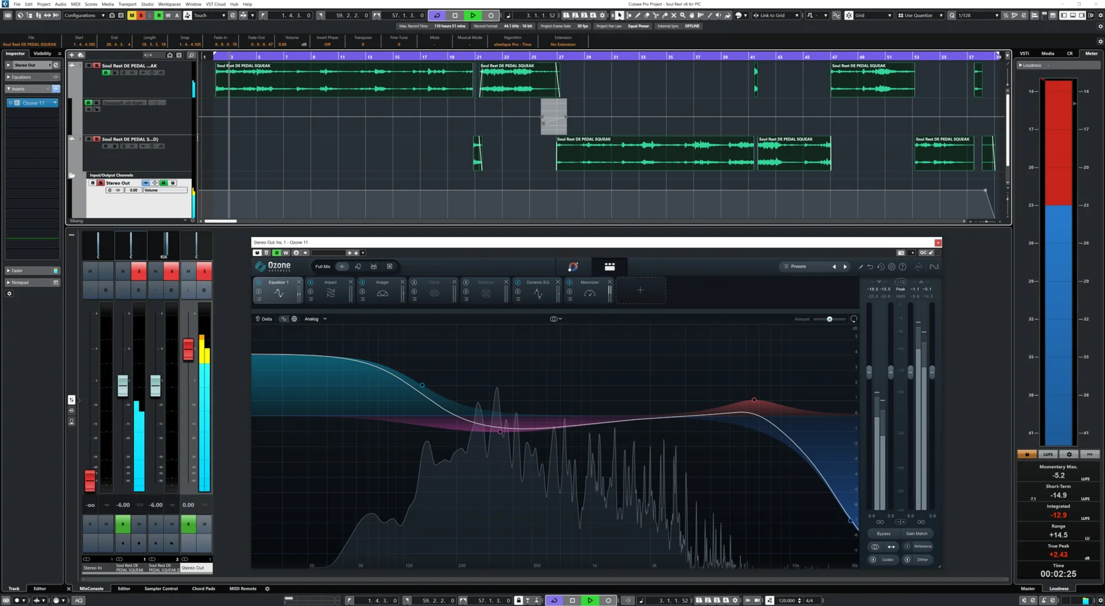Open the stereo channel mode dropdown in EQ

tap(556, 319)
